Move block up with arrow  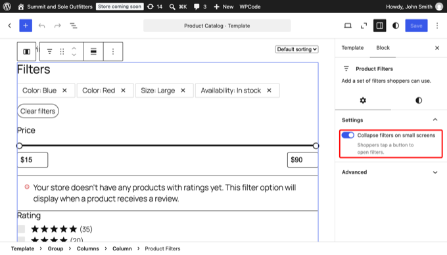click(x=74, y=48)
